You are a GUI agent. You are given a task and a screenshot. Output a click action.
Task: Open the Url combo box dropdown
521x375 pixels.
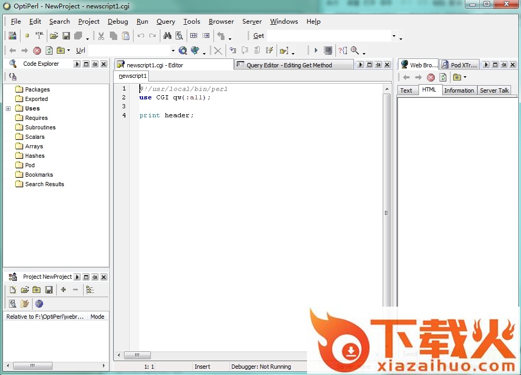tap(172, 51)
